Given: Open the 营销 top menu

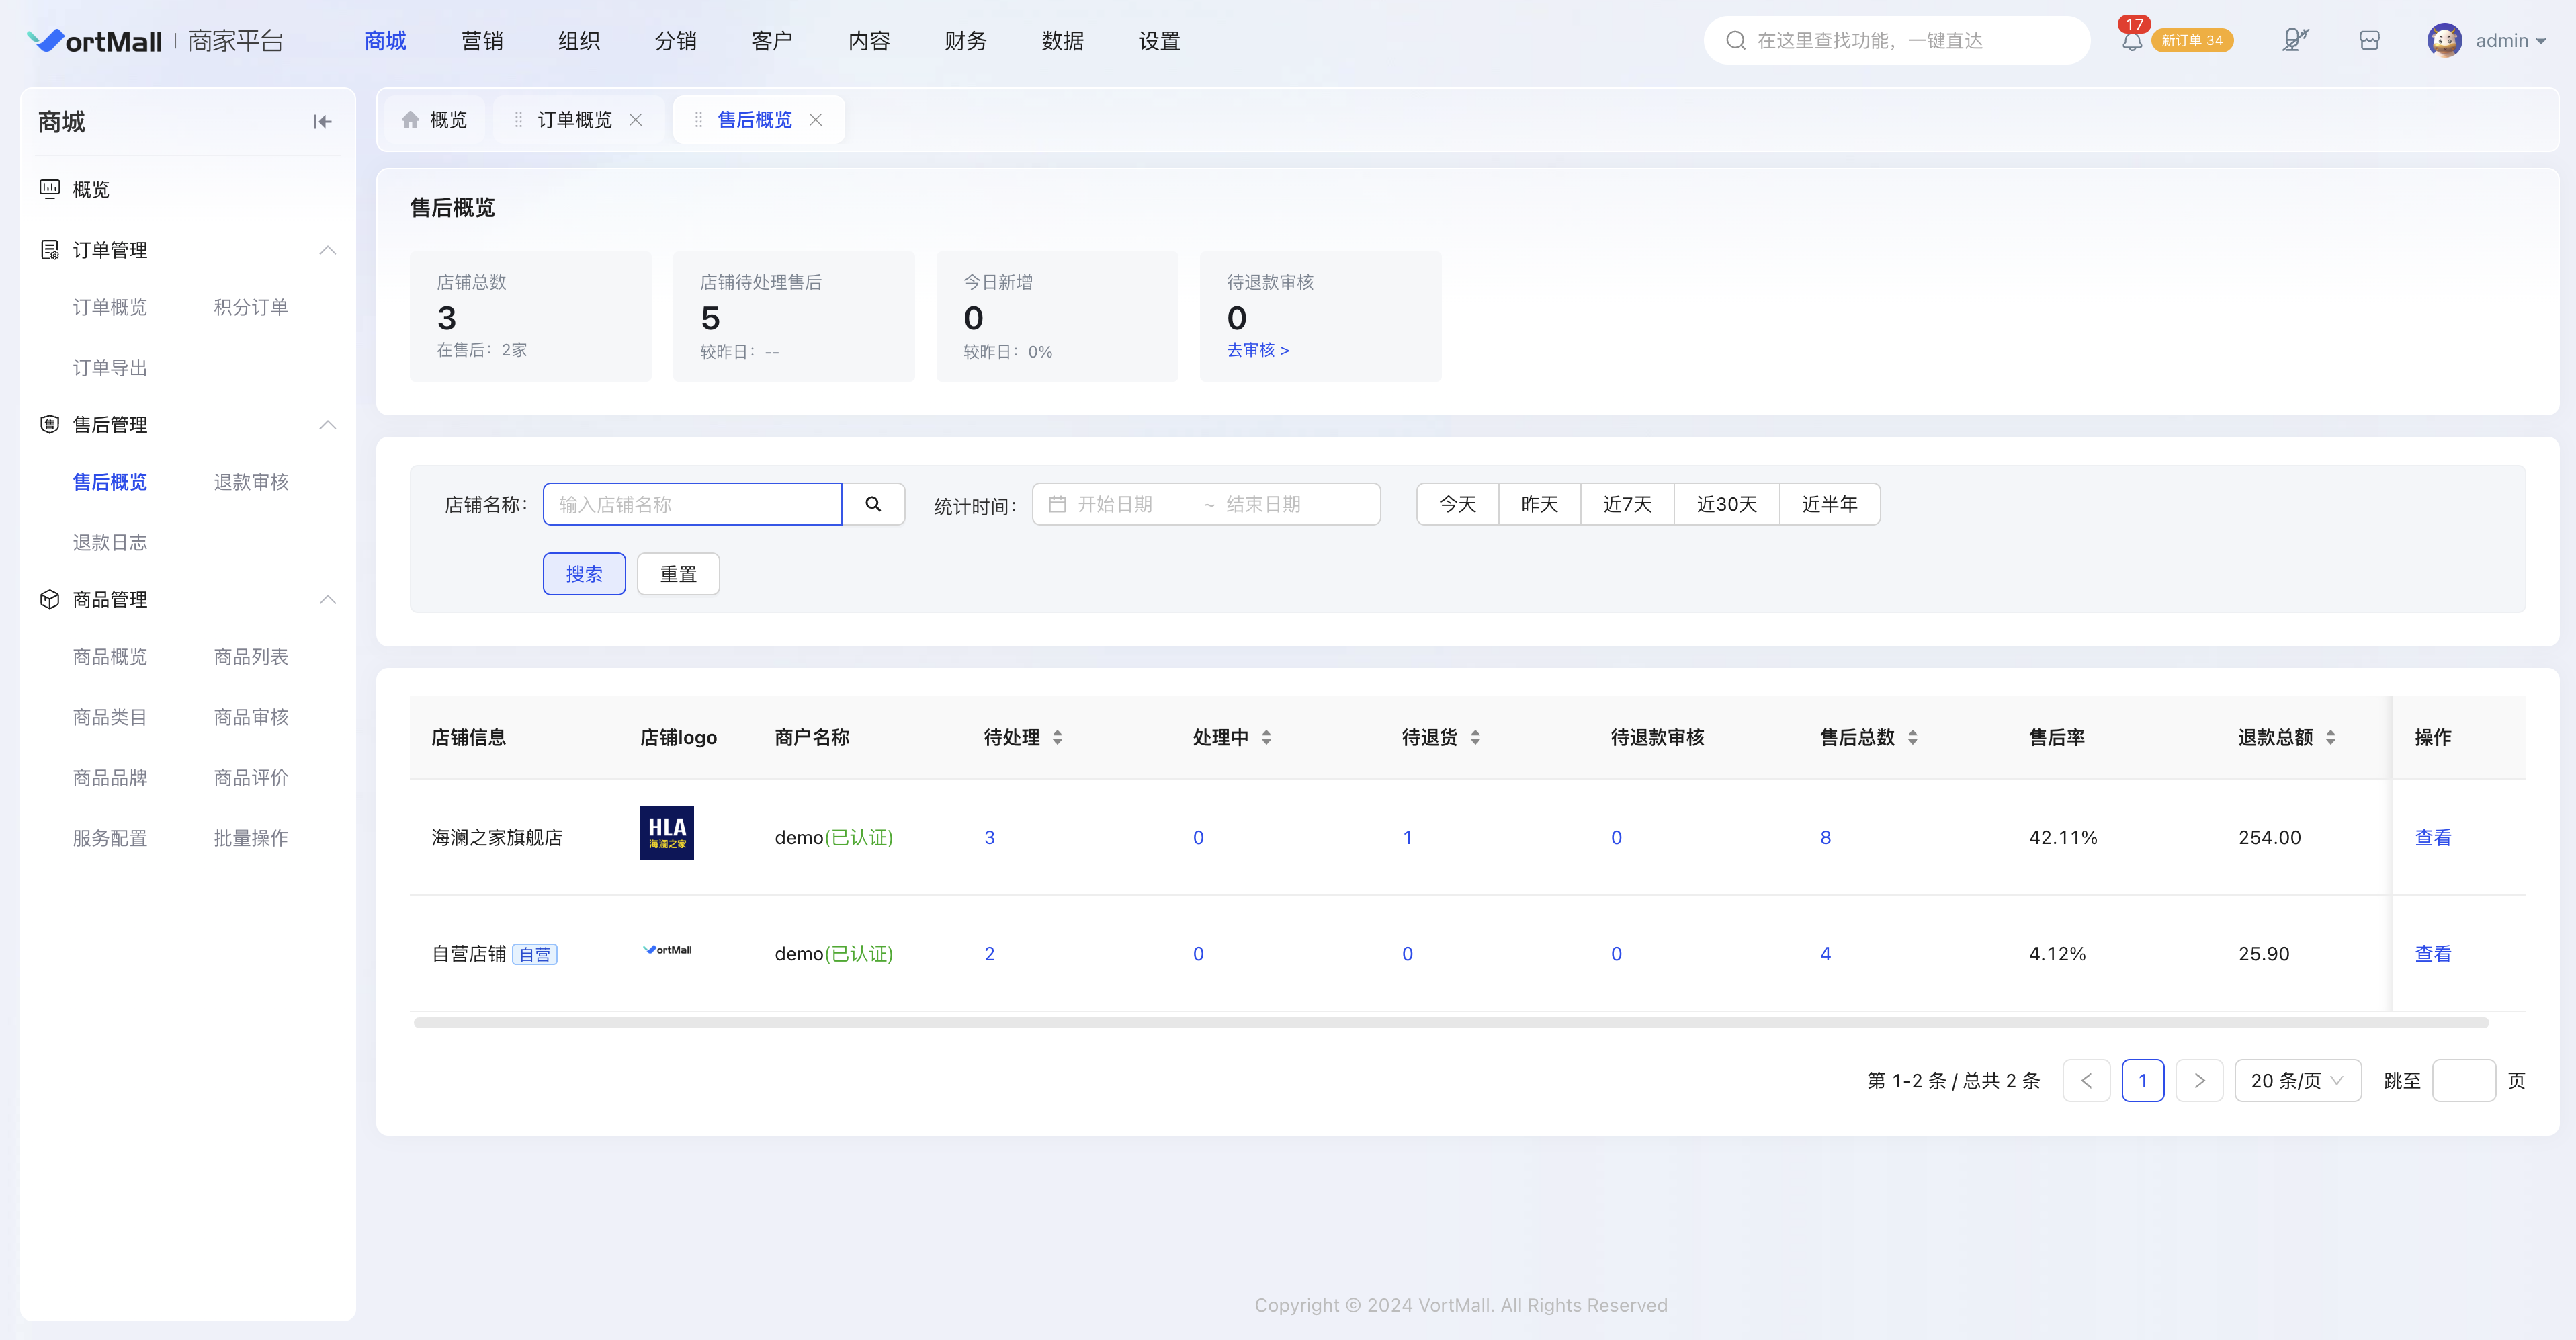Looking at the screenshot, I should [482, 41].
